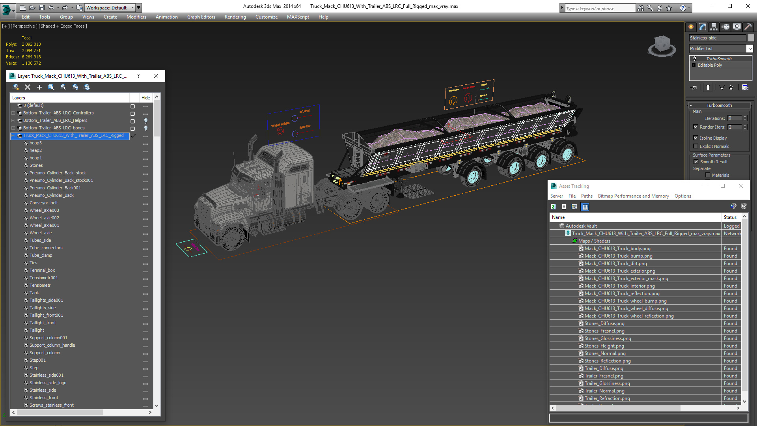Image resolution: width=757 pixels, height=426 pixels.
Task: Click Hide/Unhide All Layers icon
Action: point(75,87)
